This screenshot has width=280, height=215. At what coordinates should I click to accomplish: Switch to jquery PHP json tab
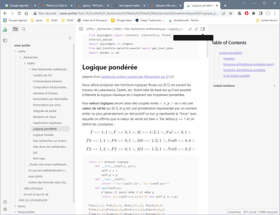(x=93, y=6)
